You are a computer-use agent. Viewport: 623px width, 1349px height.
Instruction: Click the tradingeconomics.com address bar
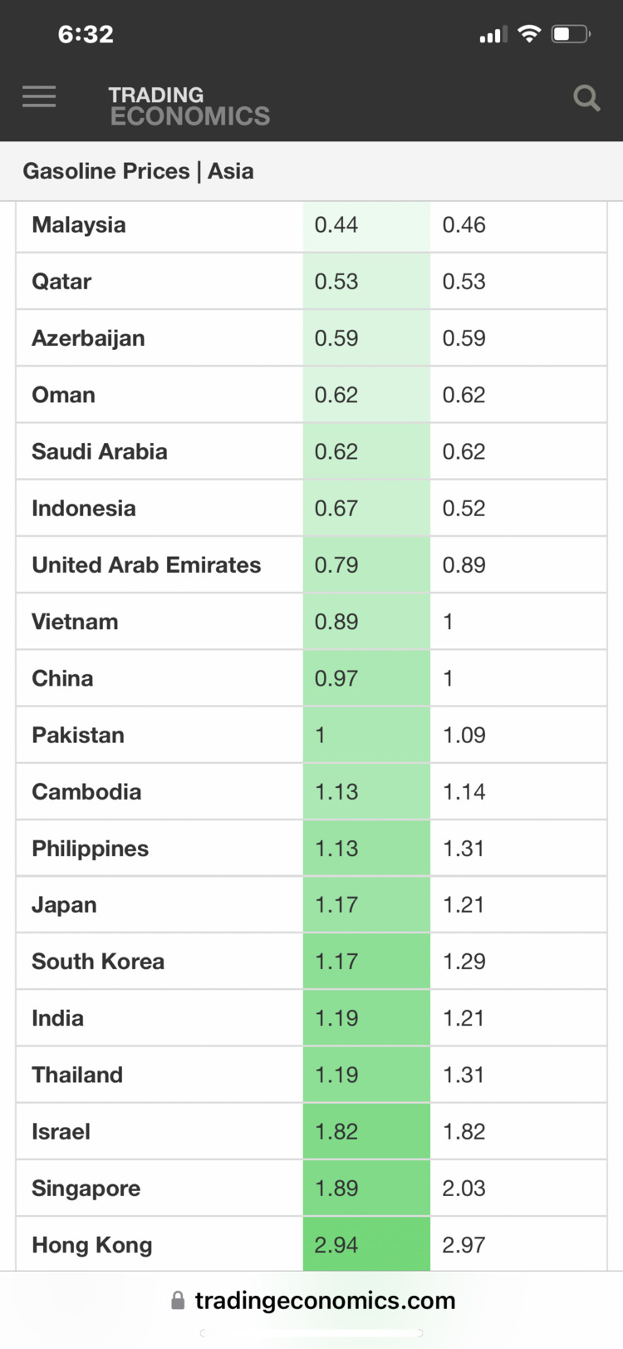(x=312, y=1301)
